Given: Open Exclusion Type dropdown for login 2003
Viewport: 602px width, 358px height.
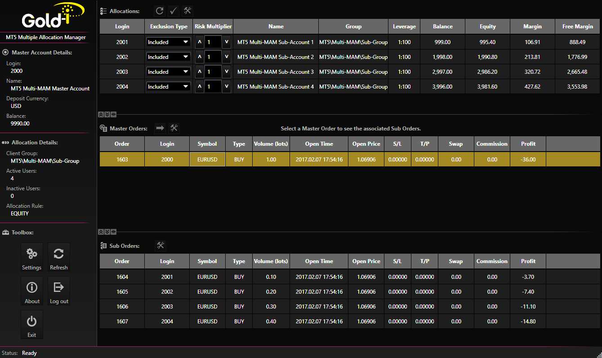Looking at the screenshot, I should coord(169,72).
